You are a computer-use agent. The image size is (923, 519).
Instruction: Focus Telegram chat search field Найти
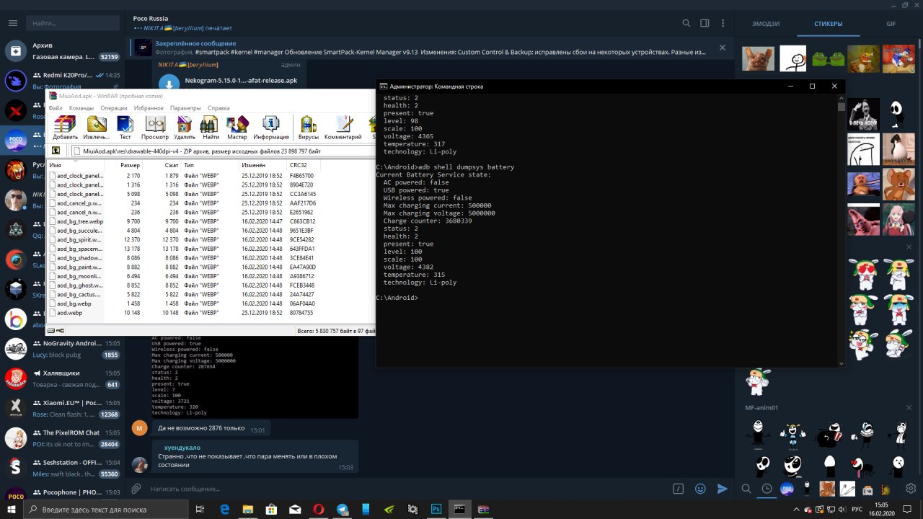point(72,23)
